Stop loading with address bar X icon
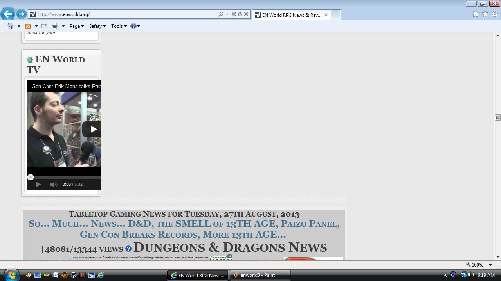The height and width of the screenshot is (281, 501). pyautogui.click(x=246, y=14)
